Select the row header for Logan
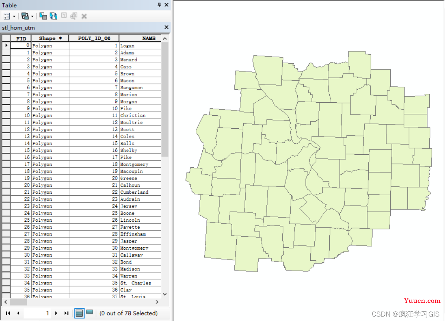Viewport: 445px width, 321px height. [x=6, y=45]
